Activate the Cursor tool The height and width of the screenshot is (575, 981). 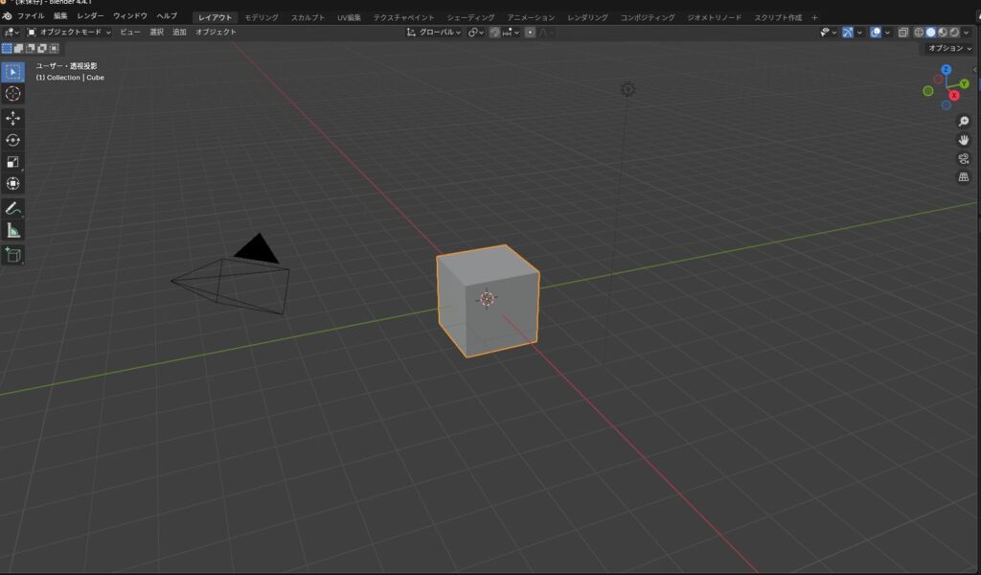[13, 94]
